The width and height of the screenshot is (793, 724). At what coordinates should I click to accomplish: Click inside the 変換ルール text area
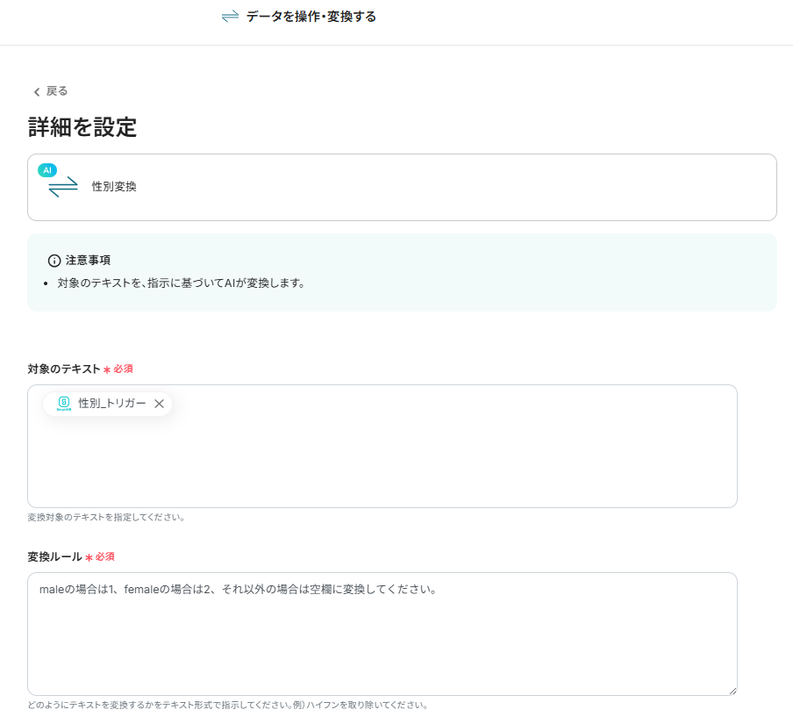click(382, 632)
